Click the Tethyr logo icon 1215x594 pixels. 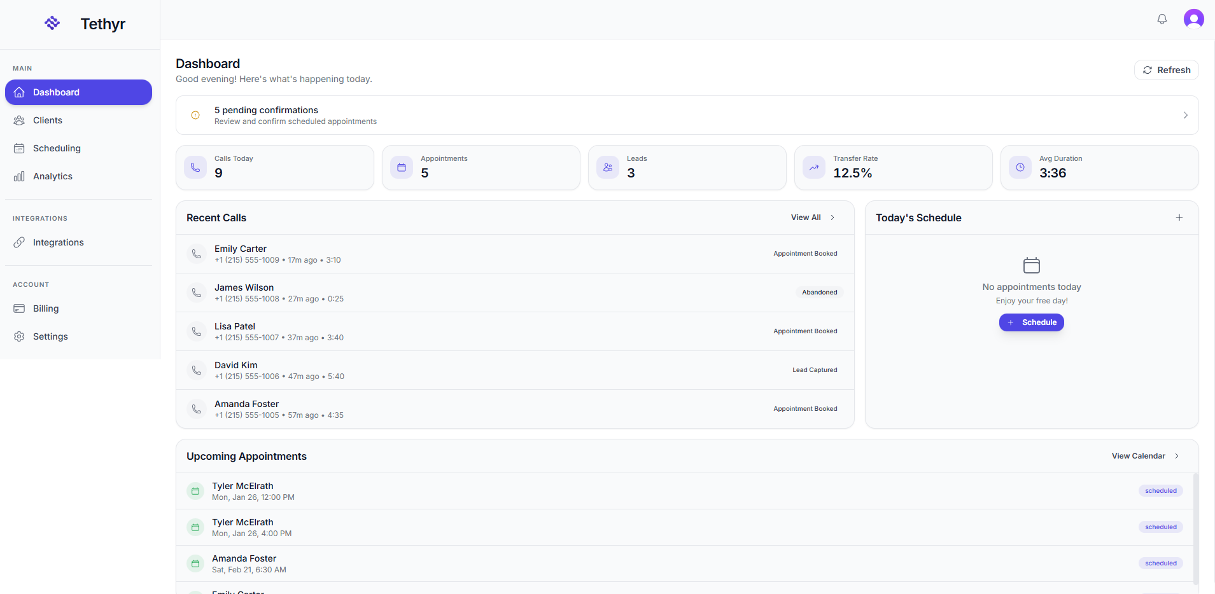coord(52,24)
